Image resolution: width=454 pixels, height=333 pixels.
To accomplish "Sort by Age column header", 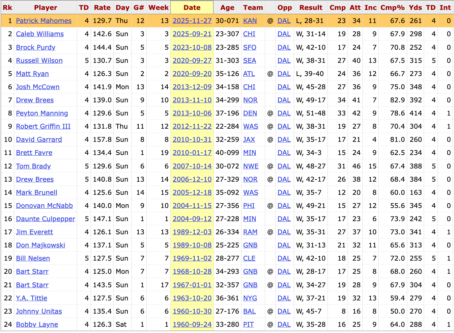I will point(227,8).
